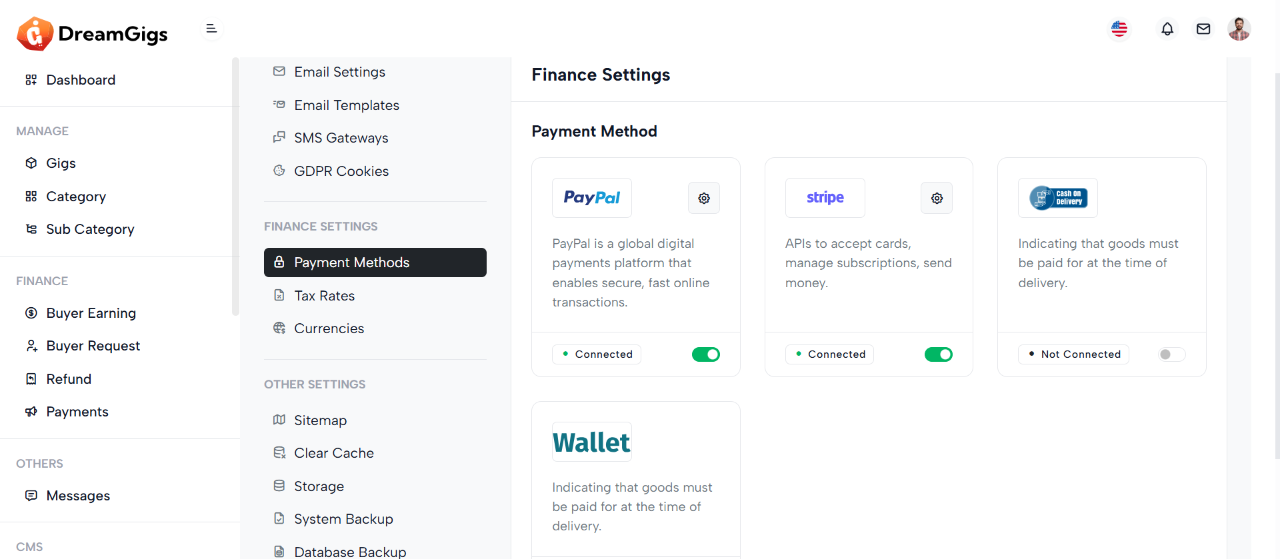Go to Email Templates settings
This screenshot has height=559, width=1280.
[x=346, y=105]
